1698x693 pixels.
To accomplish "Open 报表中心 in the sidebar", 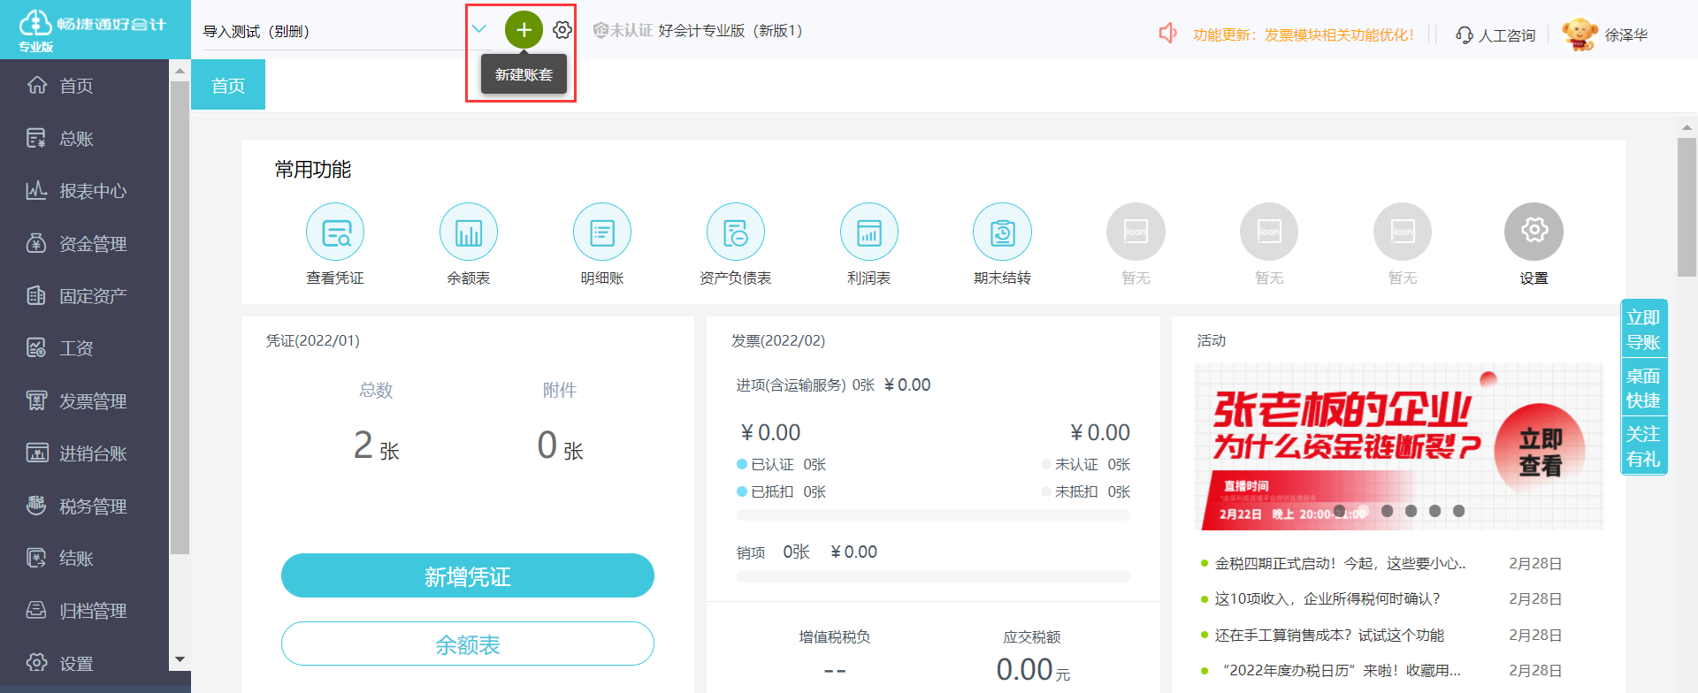I will pos(84,191).
